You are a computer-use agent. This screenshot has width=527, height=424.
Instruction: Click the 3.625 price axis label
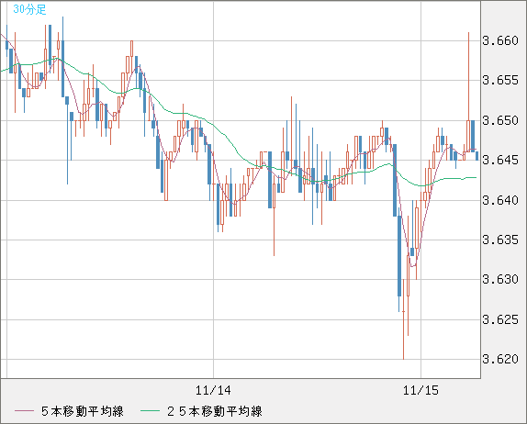500,319
